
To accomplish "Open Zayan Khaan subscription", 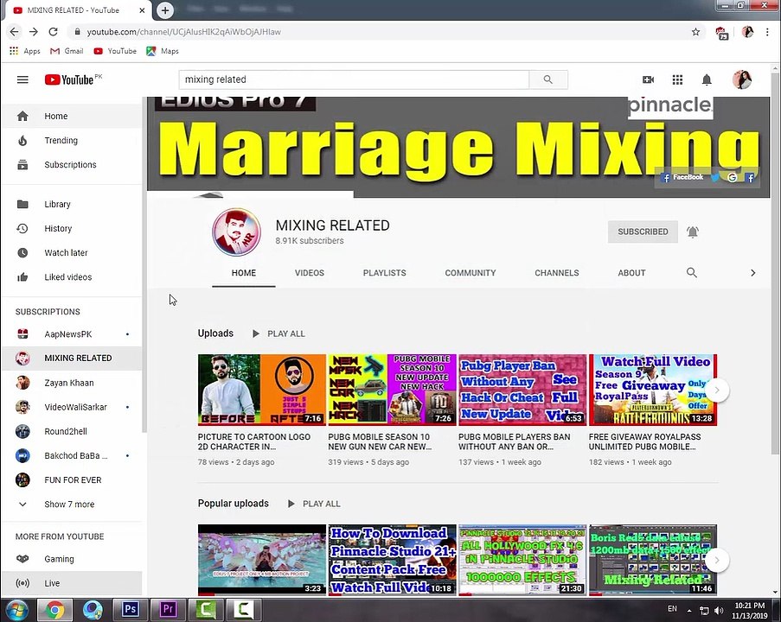I will point(71,383).
